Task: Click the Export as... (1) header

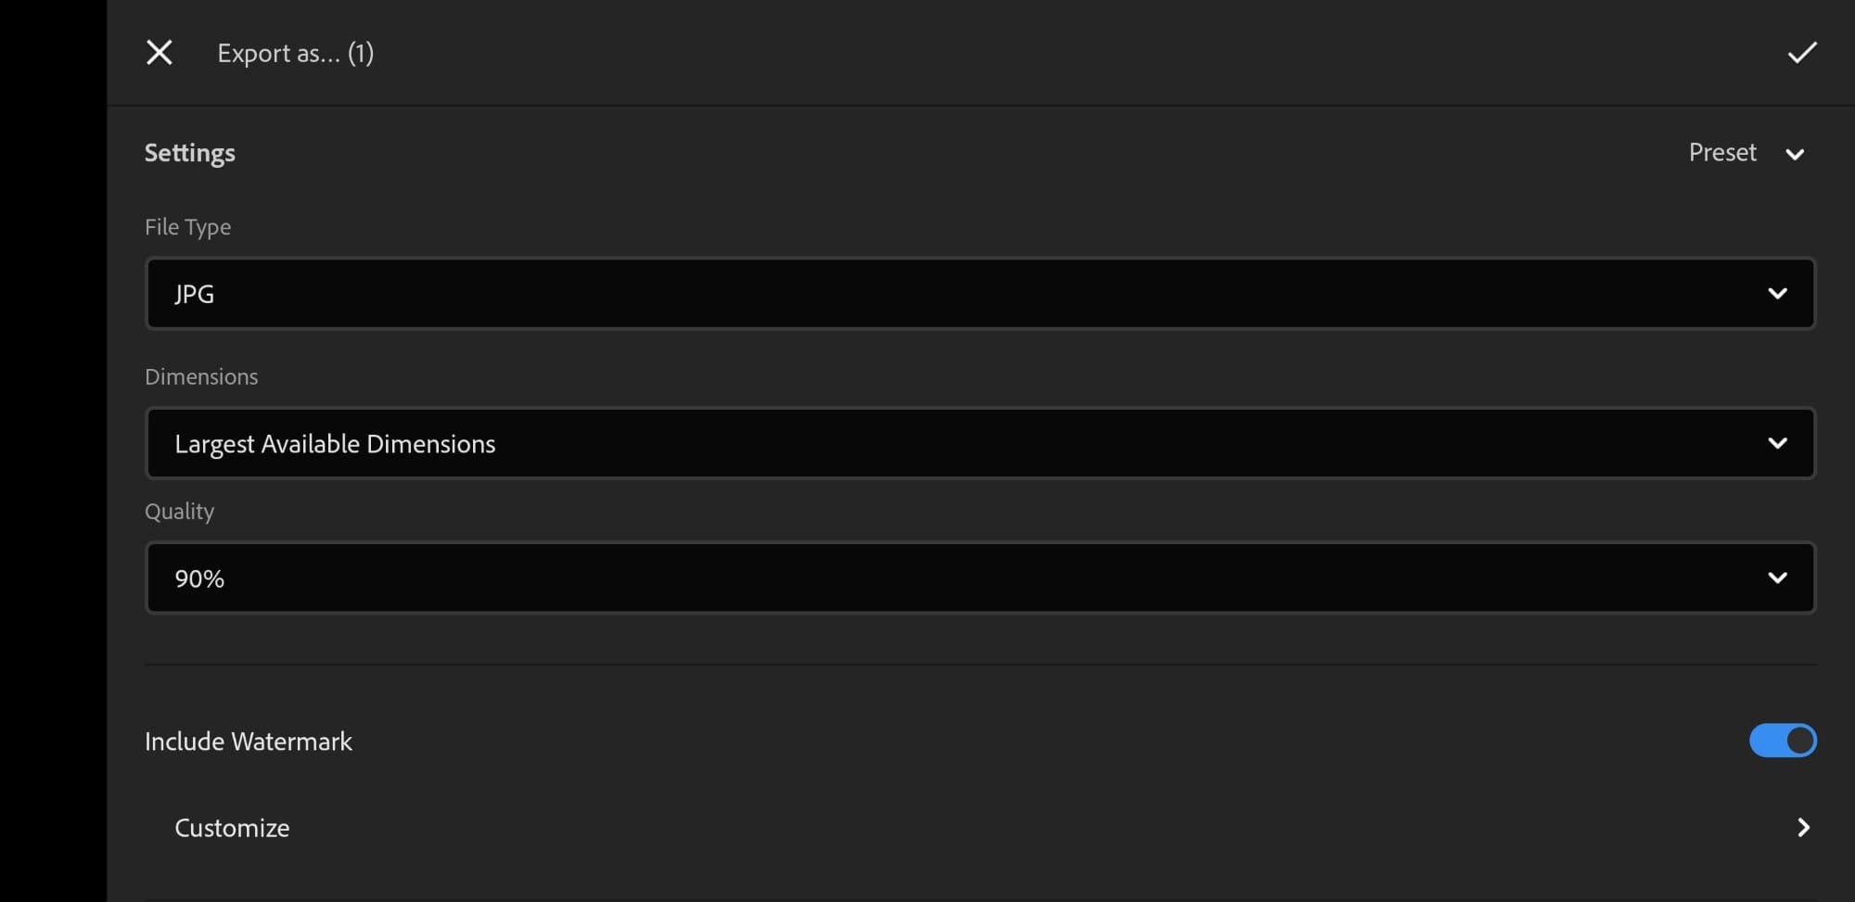Action: 295,53
